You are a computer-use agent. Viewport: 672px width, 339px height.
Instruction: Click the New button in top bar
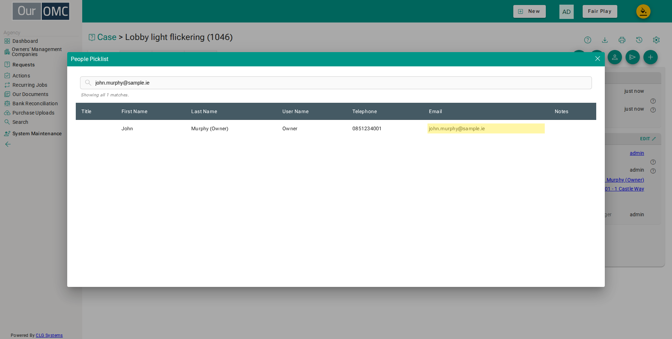click(529, 11)
